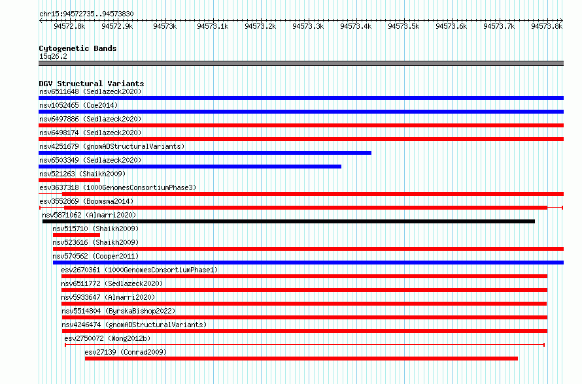Image resolution: width=582 pixels, height=384 pixels.
Task: Select the 15q26.2 band label
Action: pyautogui.click(x=53, y=56)
